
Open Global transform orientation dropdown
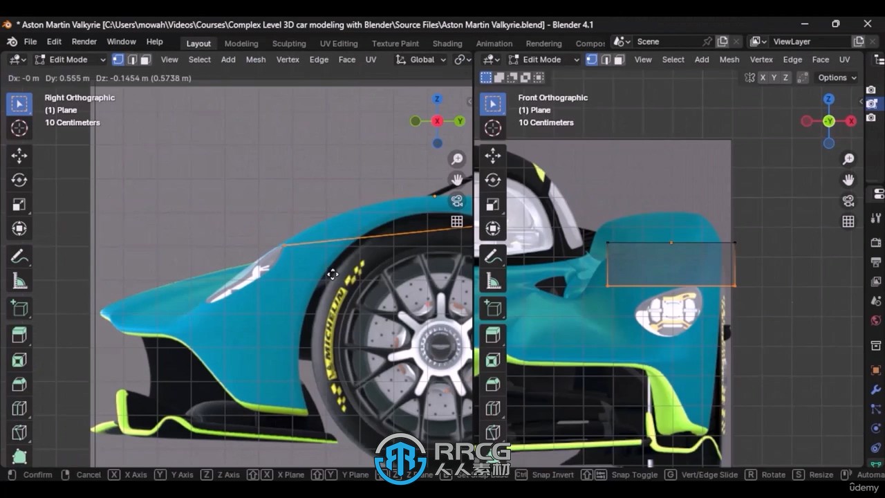pos(421,59)
